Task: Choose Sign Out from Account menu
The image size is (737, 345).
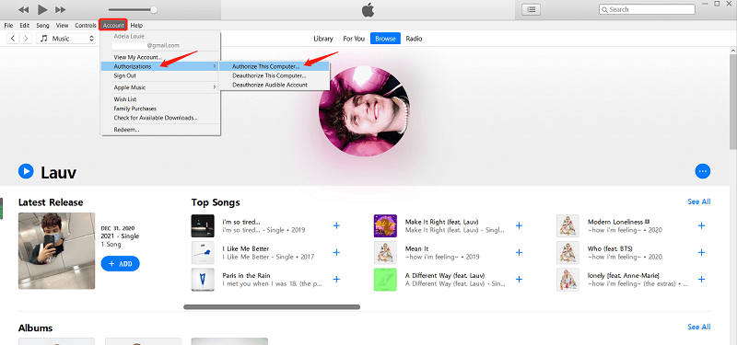Action: click(160, 75)
